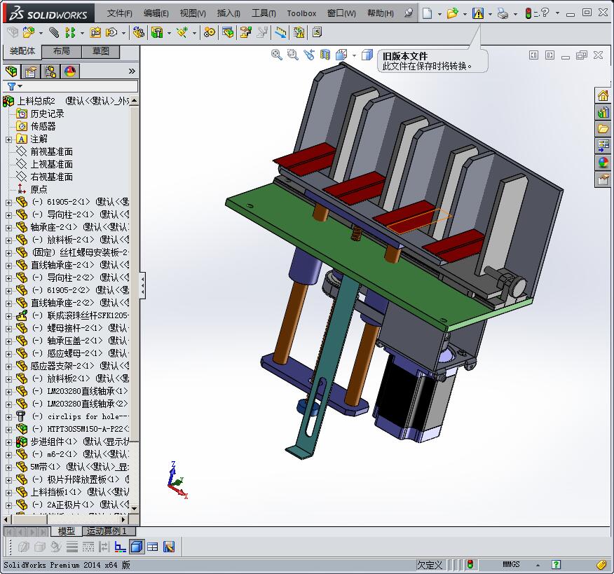614x574 pixels.
Task: Click the View Orientation cube icon
Action: (x=341, y=55)
